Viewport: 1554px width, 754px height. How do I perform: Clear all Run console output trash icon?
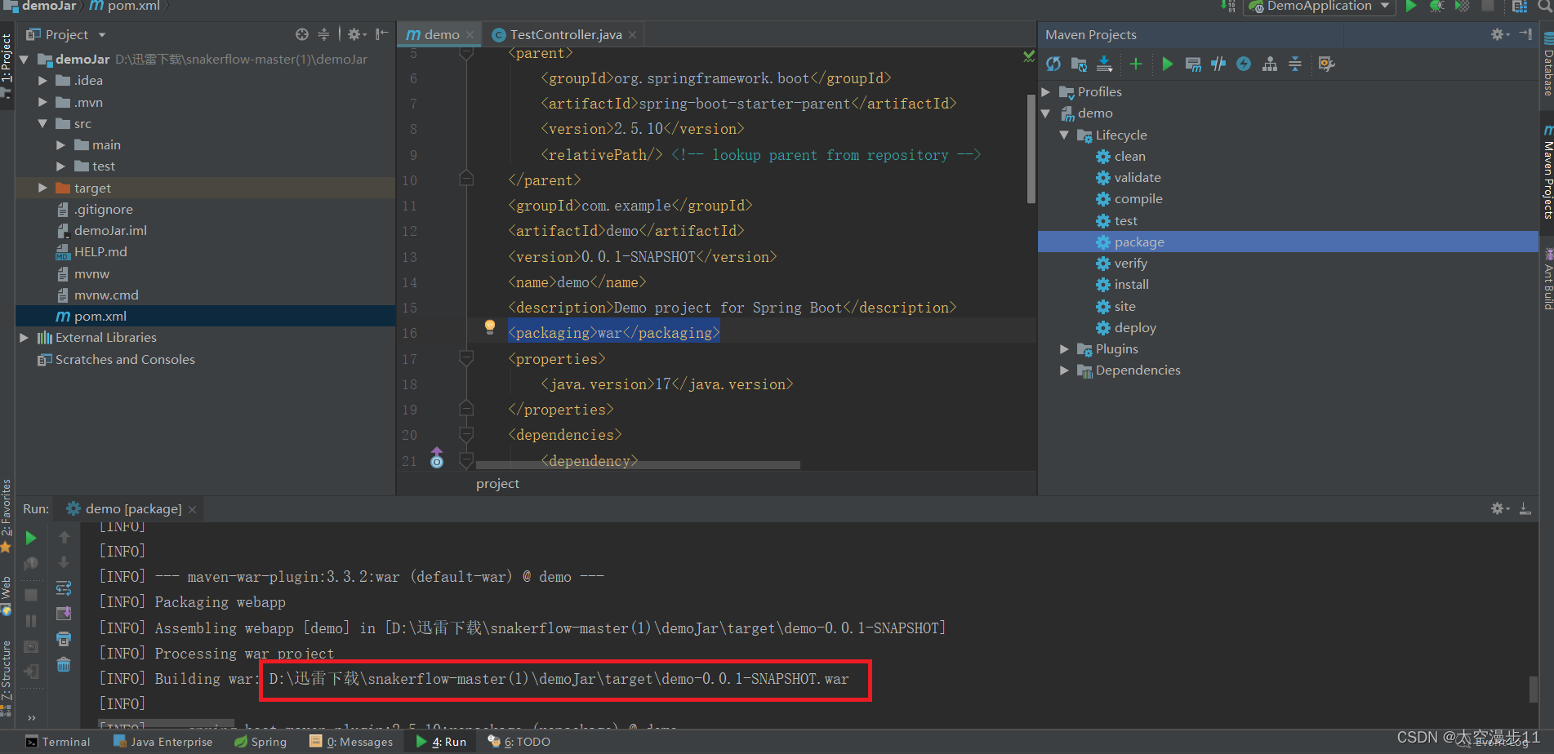pyautogui.click(x=64, y=665)
